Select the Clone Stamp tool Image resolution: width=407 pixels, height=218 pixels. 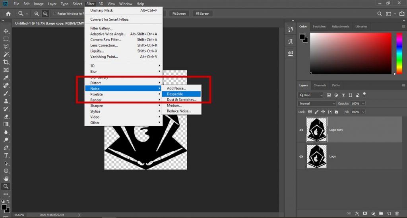(x=6, y=101)
